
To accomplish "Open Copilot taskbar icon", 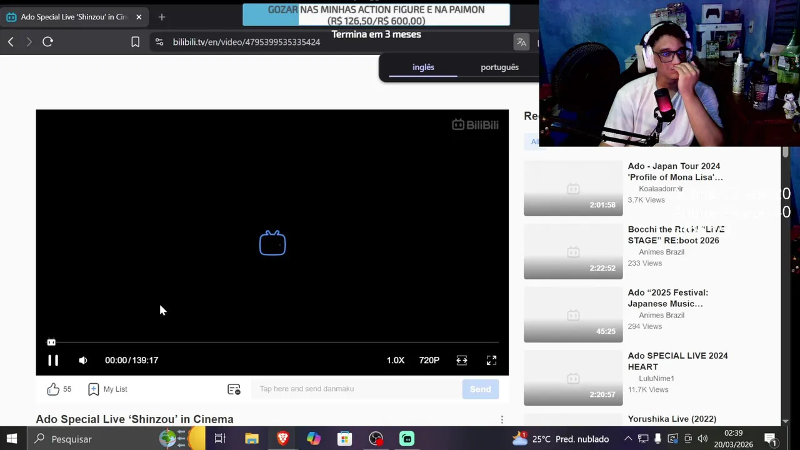I will [314, 439].
